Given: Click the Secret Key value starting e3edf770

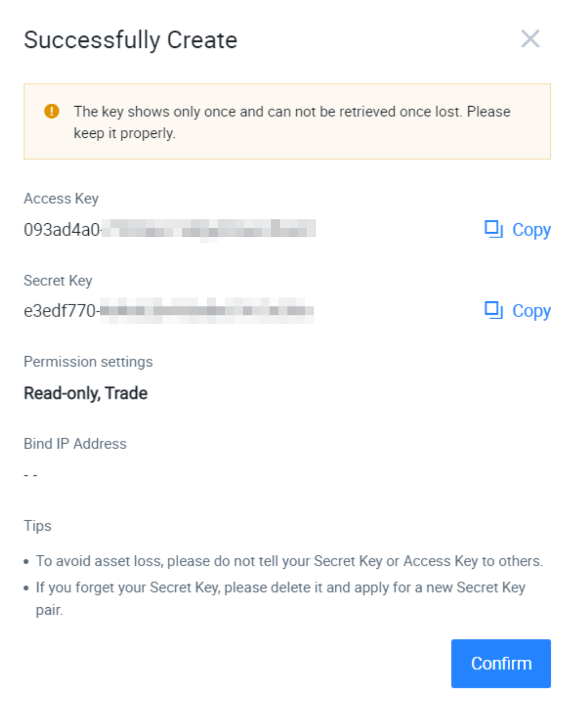Looking at the screenshot, I should [x=169, y=310].
